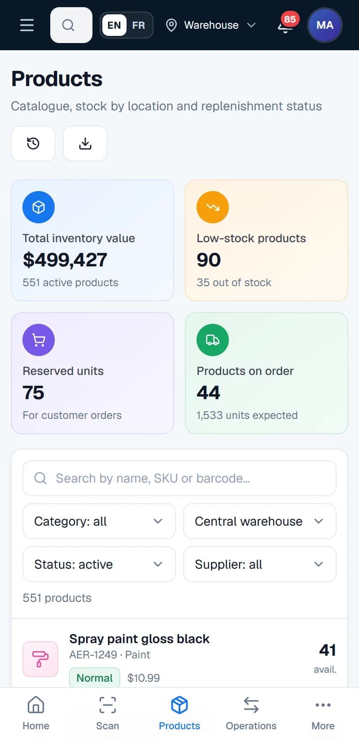The width and height of the screenshot is (359, 740).
Task: Click the For customer orders text
Action: (72, 415)
